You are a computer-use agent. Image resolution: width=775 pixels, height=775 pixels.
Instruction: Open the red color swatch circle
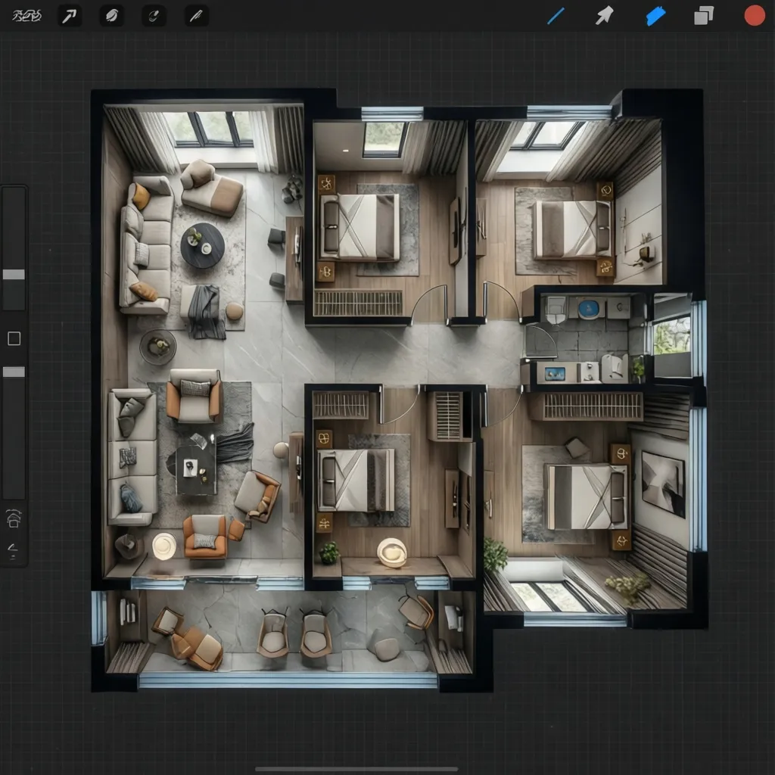(755, 15)
